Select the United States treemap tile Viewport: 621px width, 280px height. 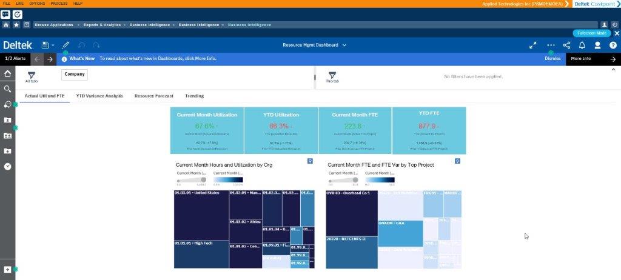coord(201,215)
